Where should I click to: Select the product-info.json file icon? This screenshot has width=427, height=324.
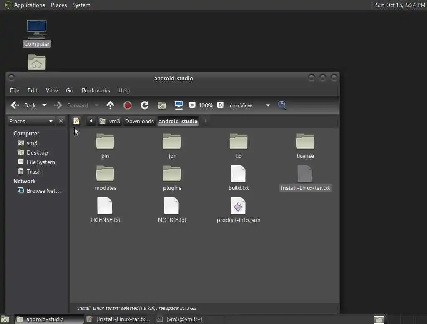click(x=238, y=206)
